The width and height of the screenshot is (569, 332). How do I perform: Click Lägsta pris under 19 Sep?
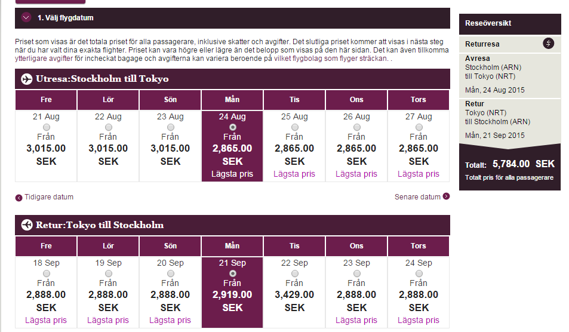pos(108,320)
